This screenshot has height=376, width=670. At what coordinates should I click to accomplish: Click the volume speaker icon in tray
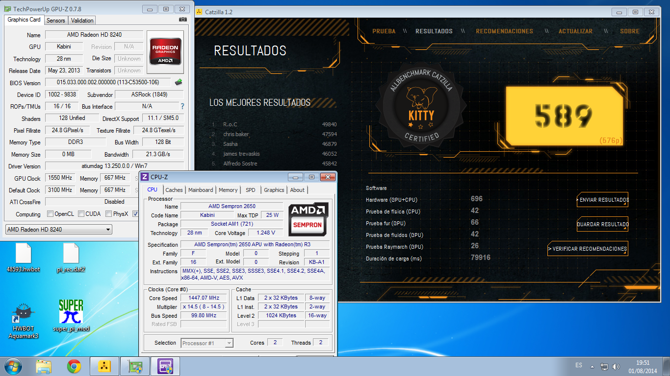616,366
